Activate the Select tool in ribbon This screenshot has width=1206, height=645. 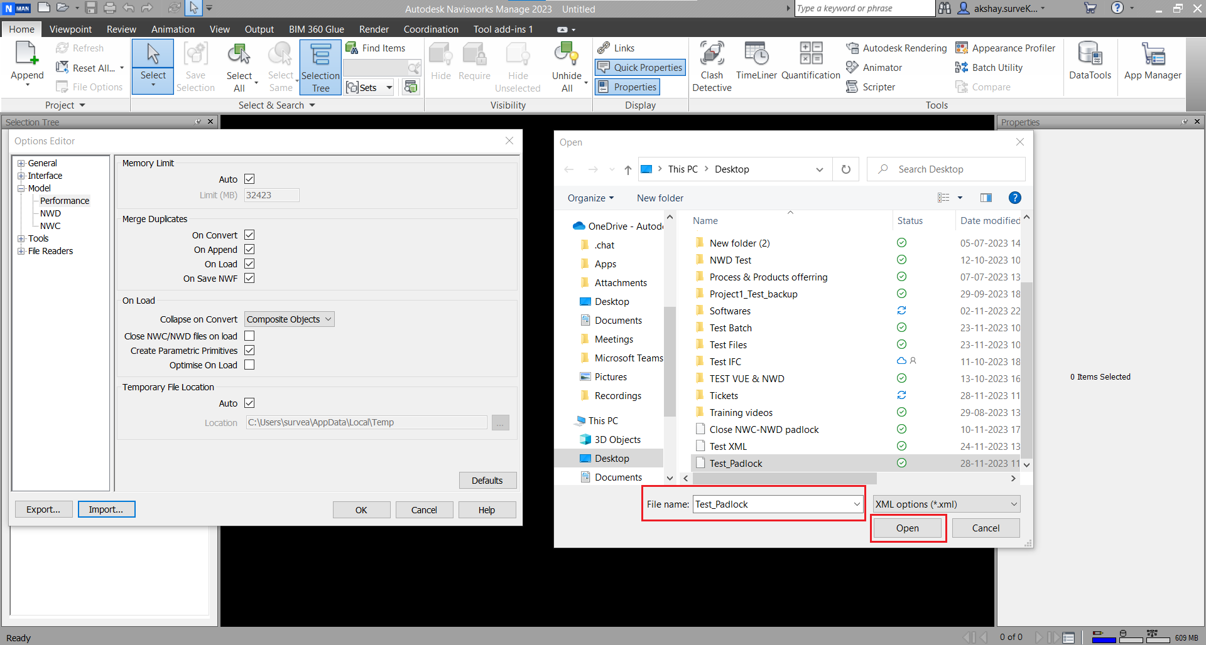click(x=153, y=66)
